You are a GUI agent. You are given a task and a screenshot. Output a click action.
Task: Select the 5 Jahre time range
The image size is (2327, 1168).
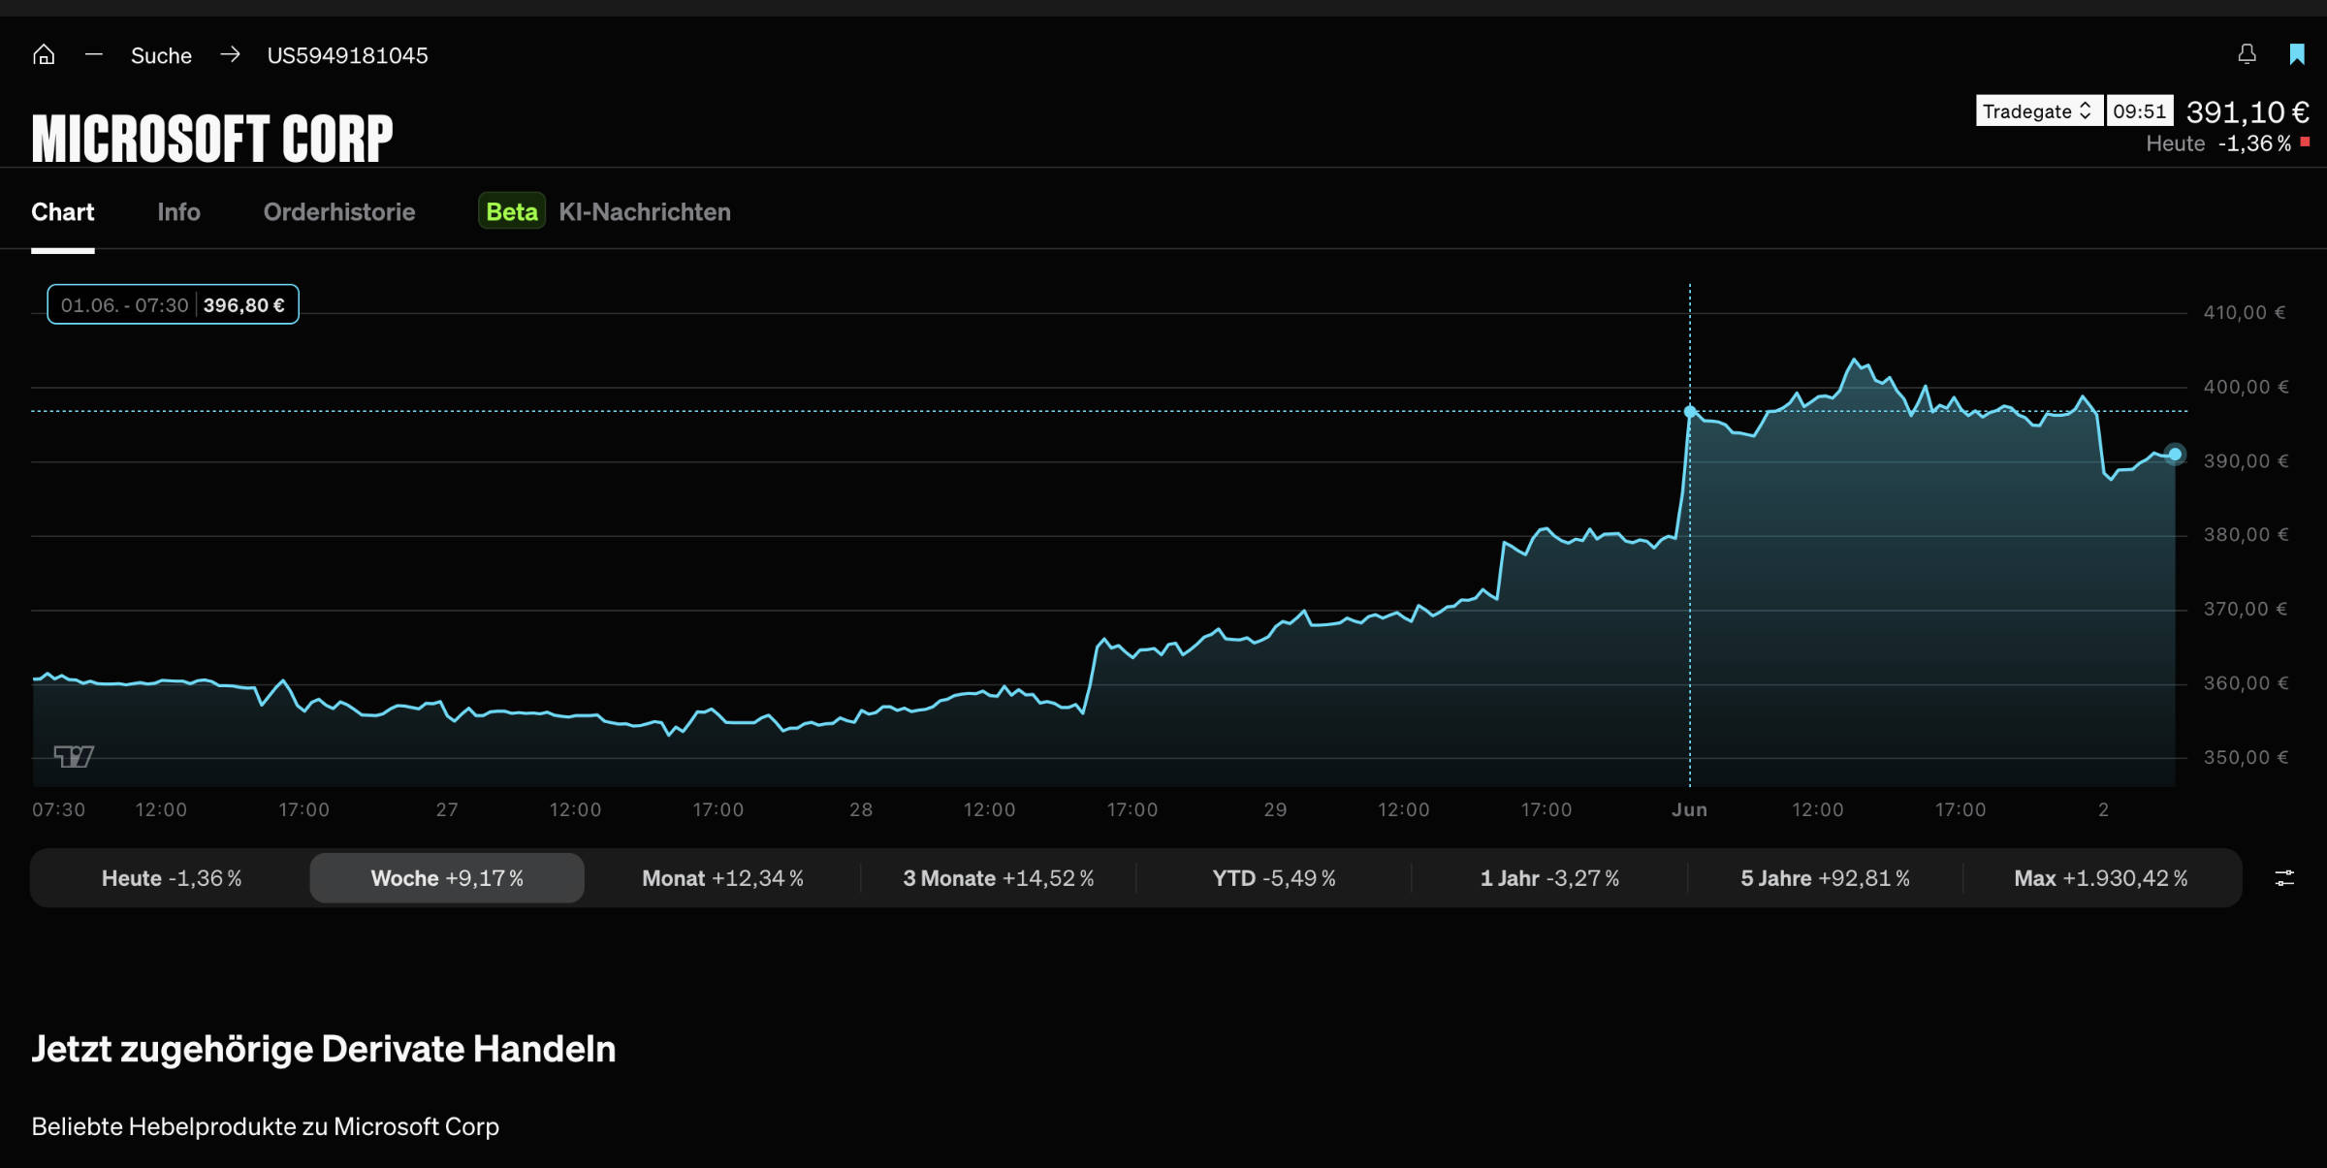[x=1825, y=878]
